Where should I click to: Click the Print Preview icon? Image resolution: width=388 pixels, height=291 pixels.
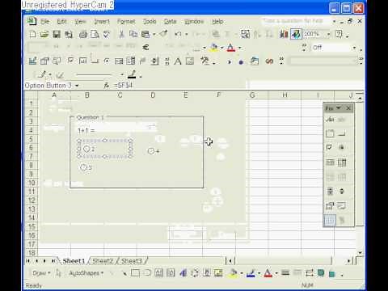click(95, 34)
